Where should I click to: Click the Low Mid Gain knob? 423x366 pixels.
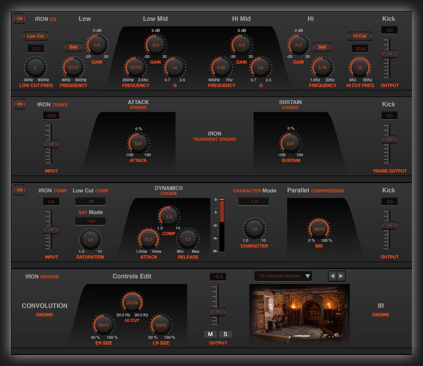[156, 45]
